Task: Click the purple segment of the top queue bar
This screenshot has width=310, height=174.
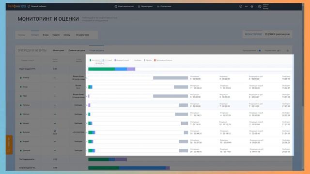Action: coord(131,69)
